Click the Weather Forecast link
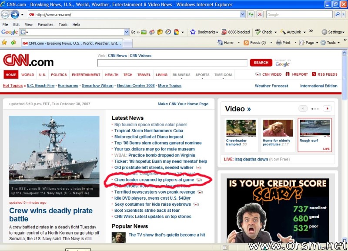The image size is (348, 251). pyautogui.click(x=271, y=86)
